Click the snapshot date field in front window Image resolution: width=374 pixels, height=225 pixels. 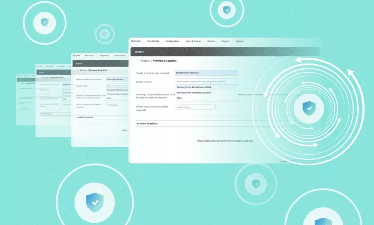click(x=195, y=107)
